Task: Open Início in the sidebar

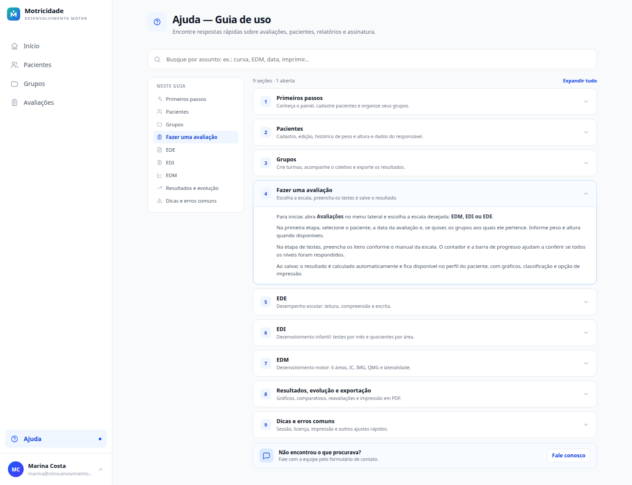Action: 56,46
